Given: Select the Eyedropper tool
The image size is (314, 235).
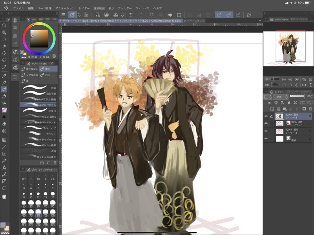Looking at the screenshot, I should 4,67.
